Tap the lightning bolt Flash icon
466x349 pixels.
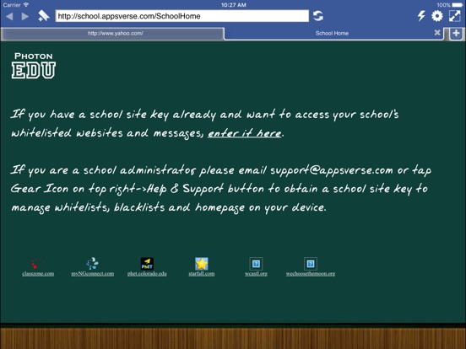pyautogui.click(x=421, y=16)
